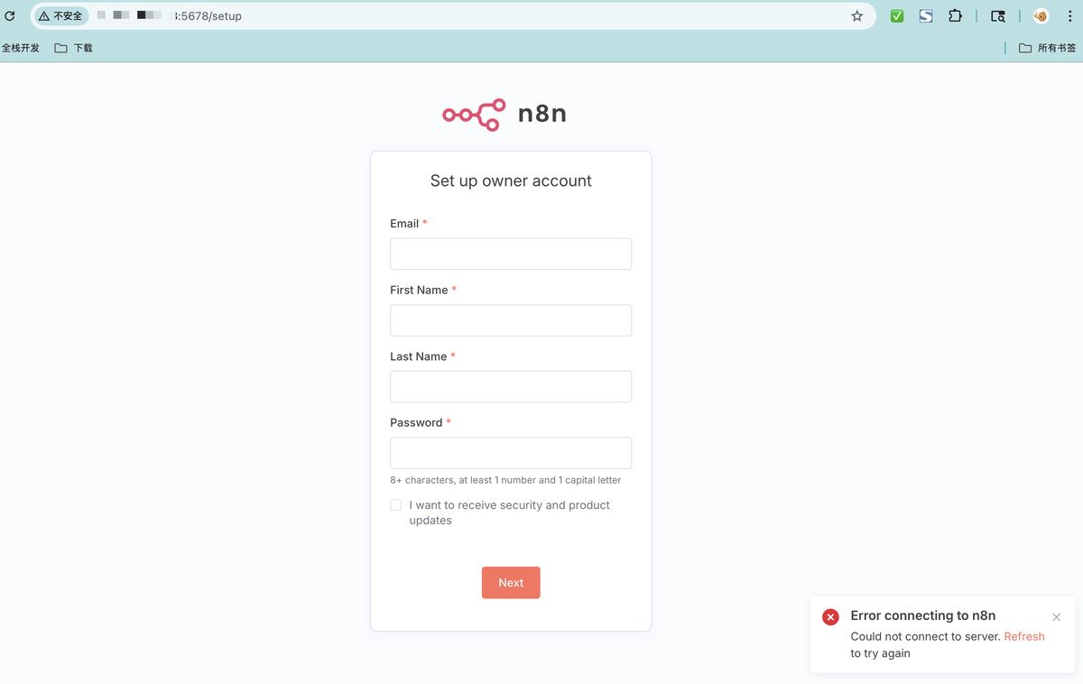Screen dimensions: 1083x684
Task: Click the 不安全 site security badge
Action: coord(60,15)
